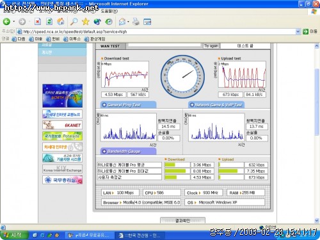Click the Print icon in toolbar
Screen dimensions: 320x240
[136, 22]
